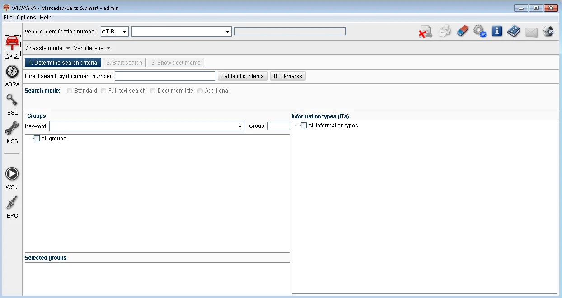Launch the WSM play module
Viewport: 562px width, 298px height.
(12, 178)
